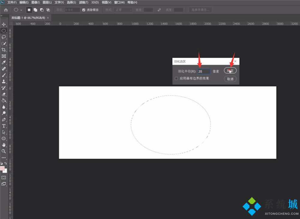This screenshot has width=300, height=219.
Task: Switch to the 未标题-1 document tab
Action: (x=28, y=18)
